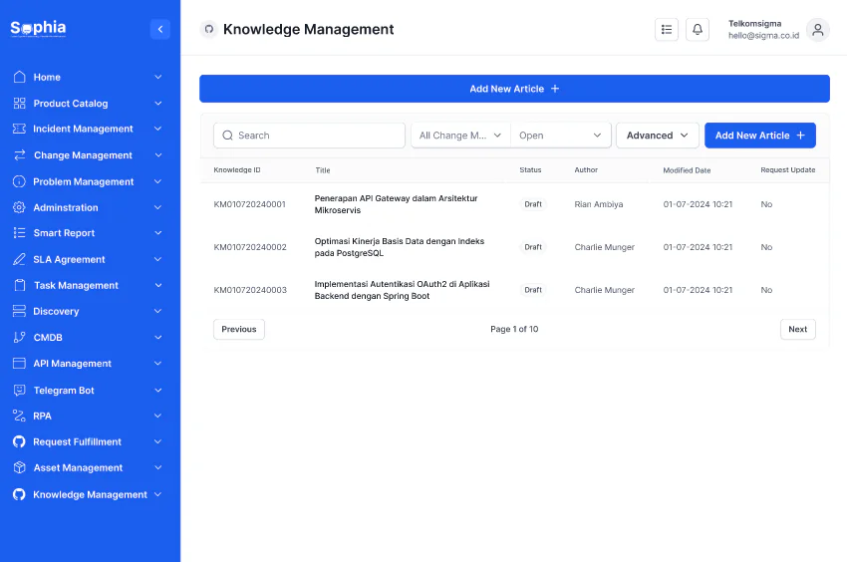Click the icon beside Knowledge Management heading

209,29
